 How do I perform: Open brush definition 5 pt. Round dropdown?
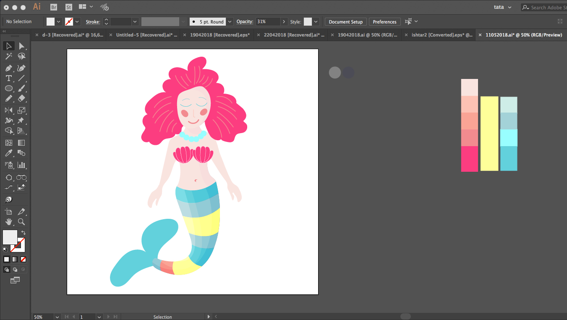[230, 21]
